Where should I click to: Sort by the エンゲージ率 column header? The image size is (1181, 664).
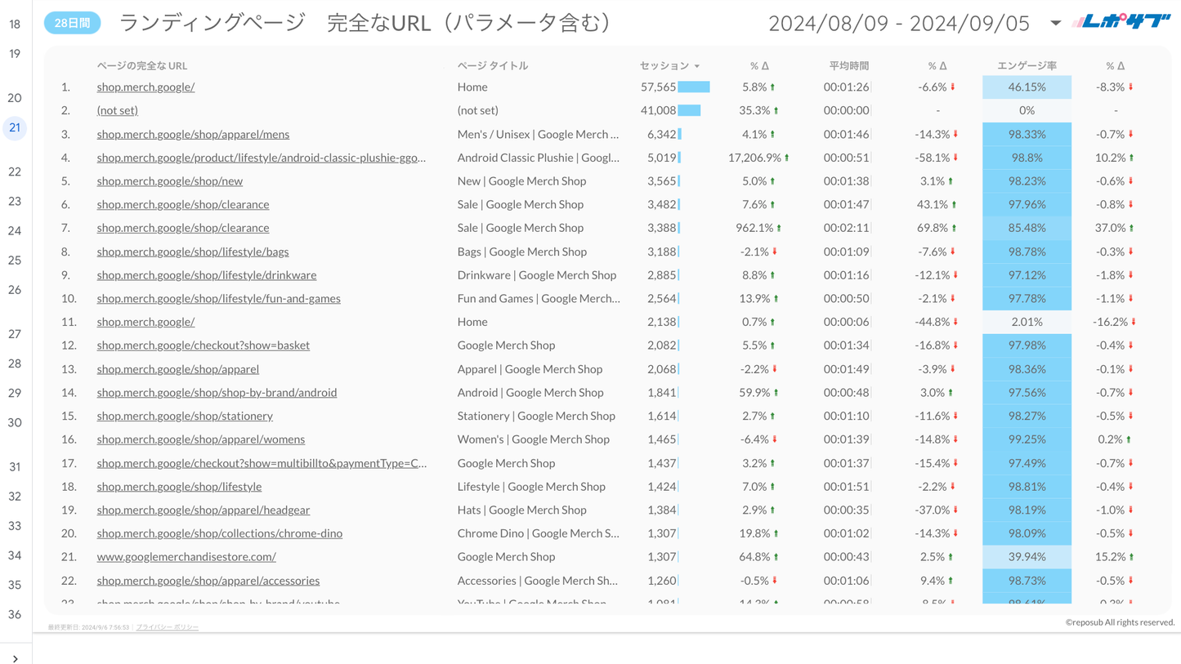coord(1027,65)
